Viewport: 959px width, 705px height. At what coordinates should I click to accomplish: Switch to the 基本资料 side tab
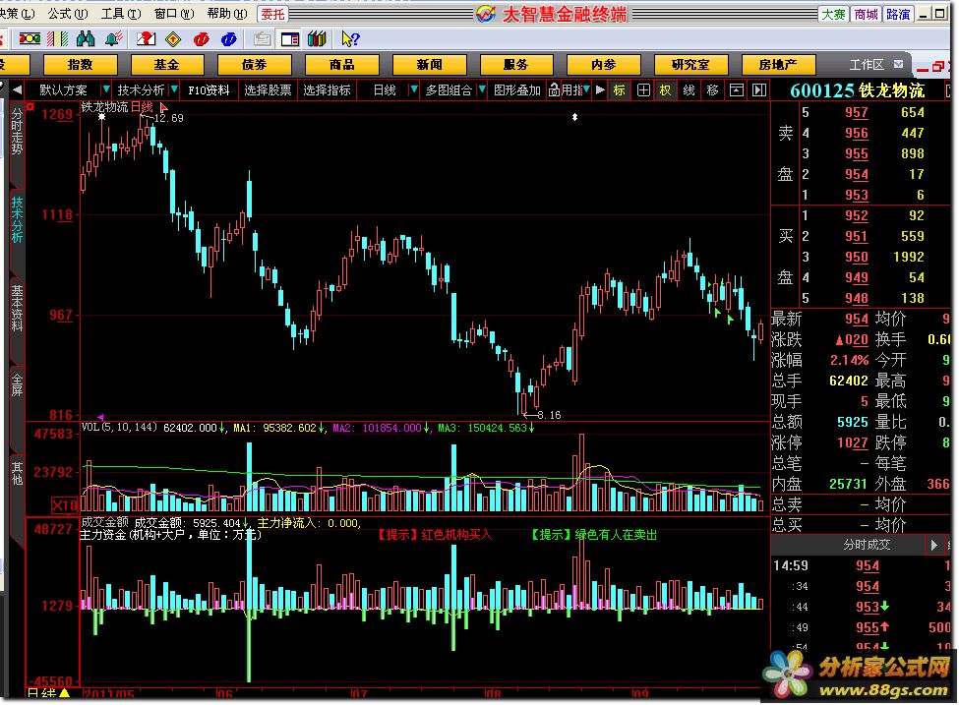click(x=17, y=309)
